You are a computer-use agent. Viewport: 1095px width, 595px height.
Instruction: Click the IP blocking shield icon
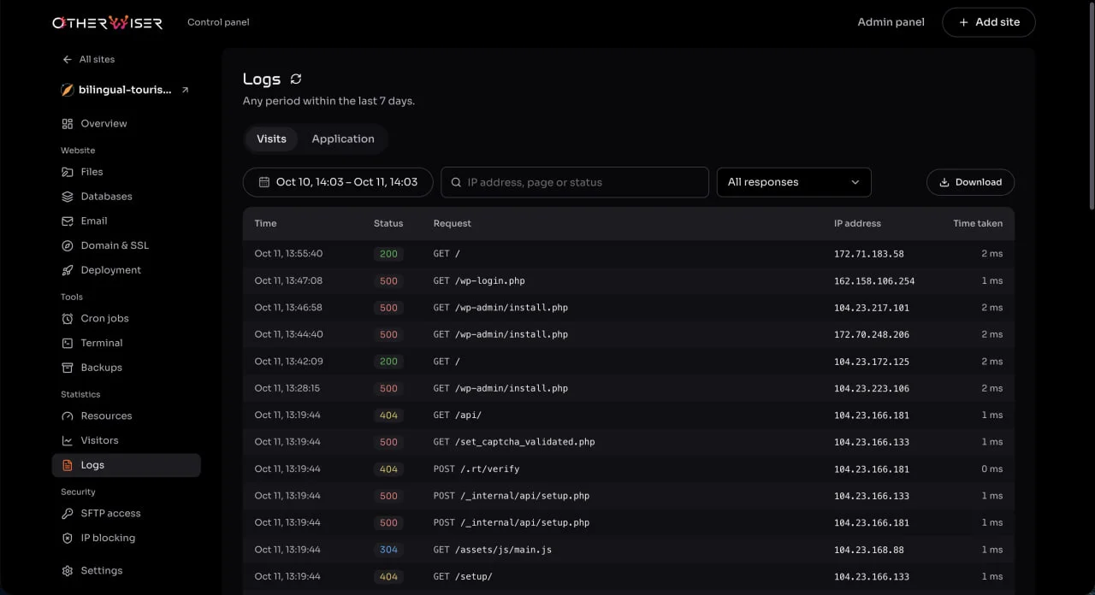point(68,539)
